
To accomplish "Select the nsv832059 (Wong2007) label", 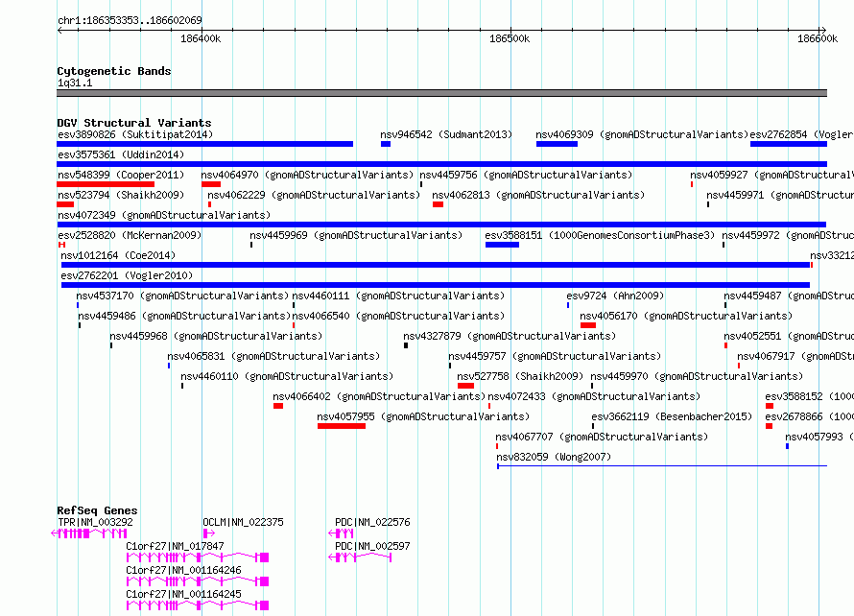I will [x=554, y=457].
